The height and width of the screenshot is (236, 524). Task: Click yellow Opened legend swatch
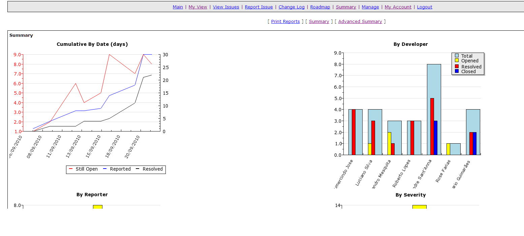[457, 60]
